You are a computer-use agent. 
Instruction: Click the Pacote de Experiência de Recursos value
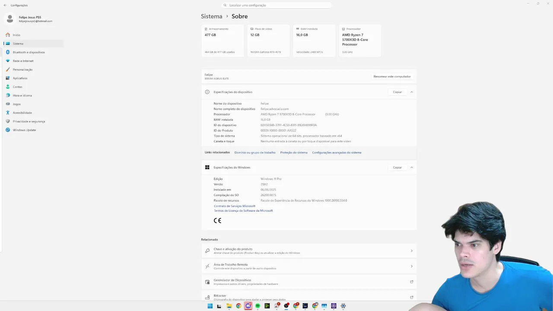(304, 200)
